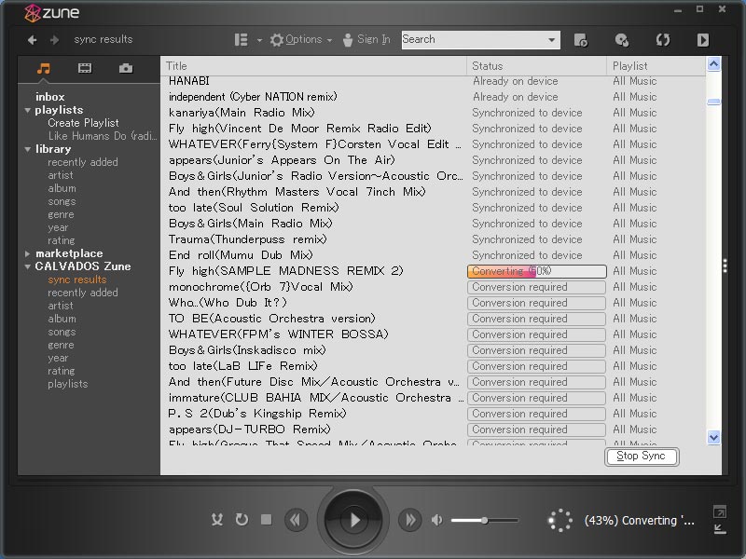Click the Next track button
The width and height of the screenshot is (746, 559).
click(x=410, y=521)
